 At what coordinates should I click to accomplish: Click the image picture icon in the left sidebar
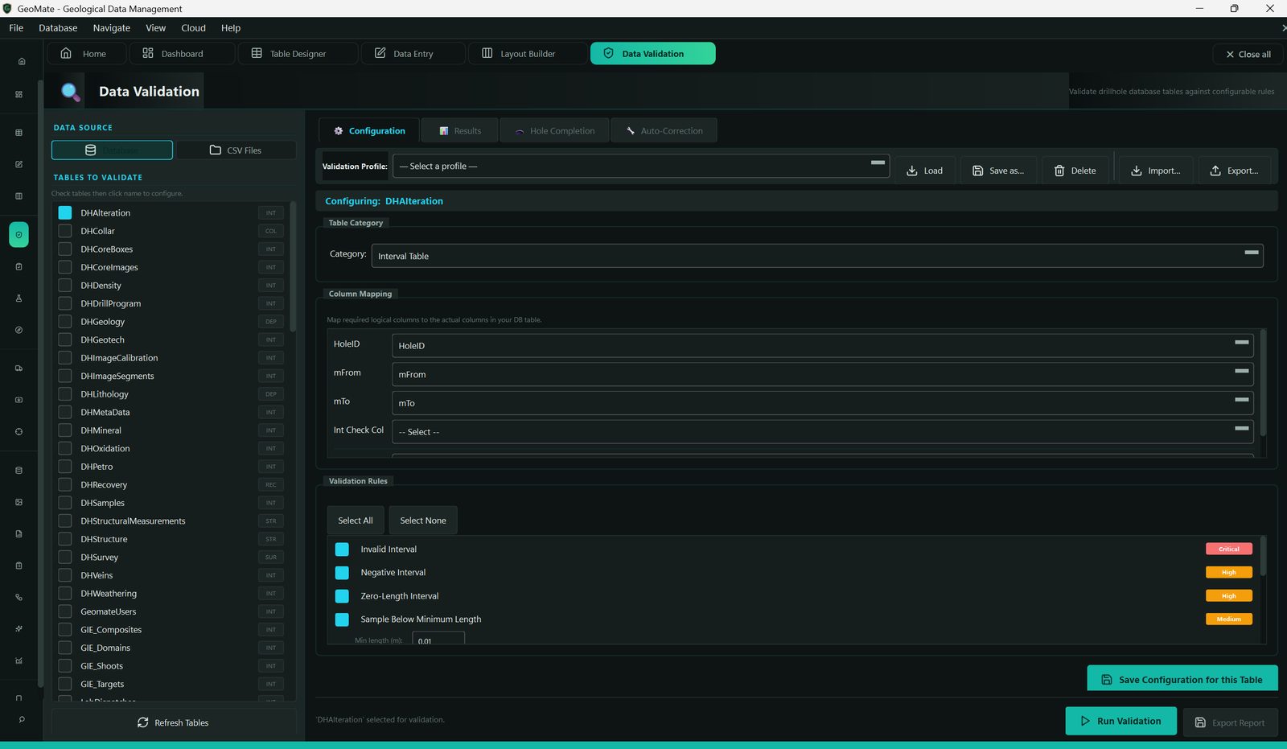19,502
